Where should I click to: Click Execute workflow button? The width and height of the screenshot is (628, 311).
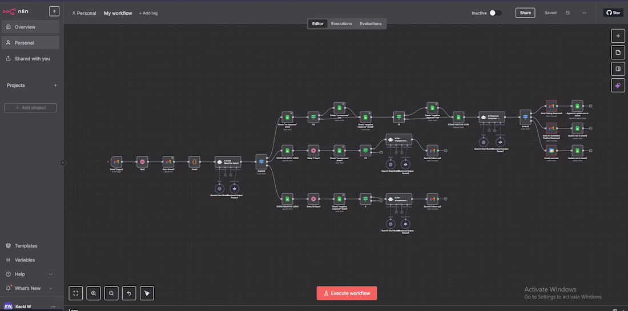347,293
